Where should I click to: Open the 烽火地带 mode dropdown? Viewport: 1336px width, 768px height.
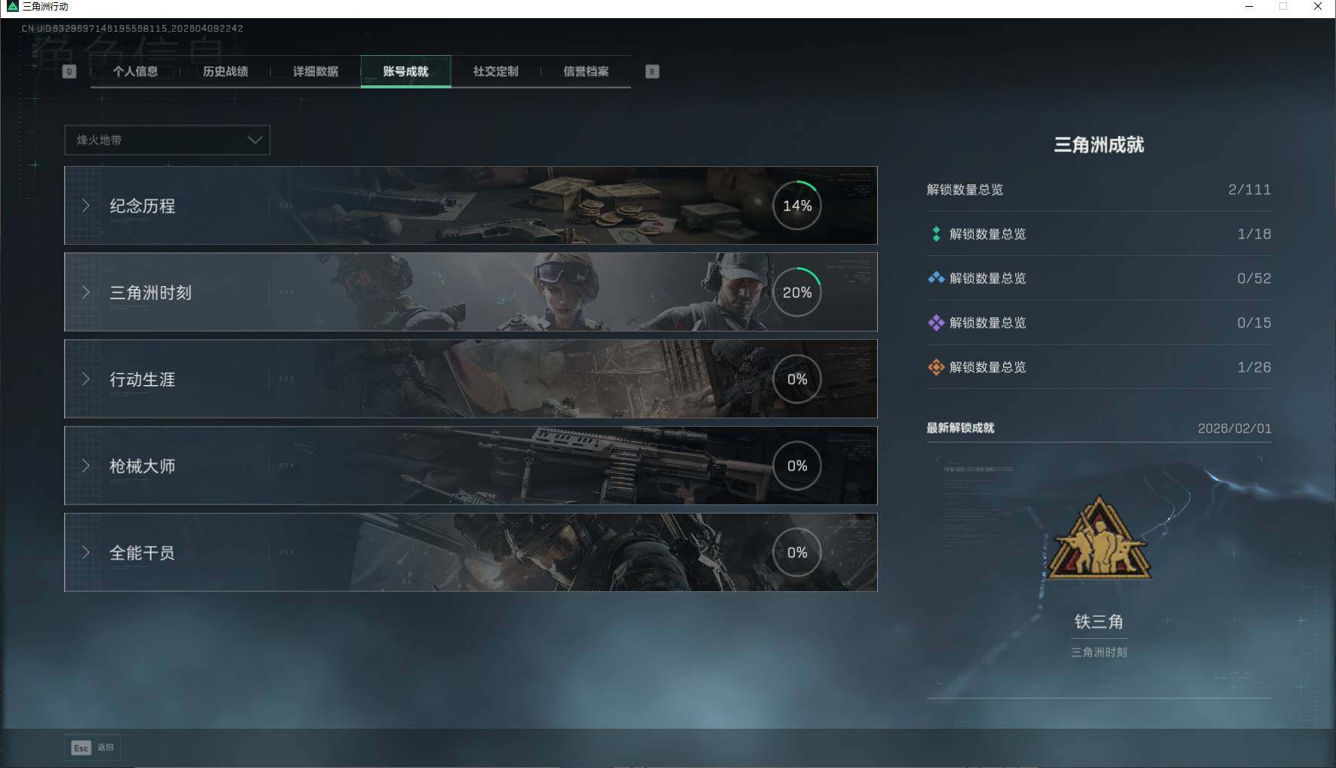pyautogui.click(x=168, y=140)
